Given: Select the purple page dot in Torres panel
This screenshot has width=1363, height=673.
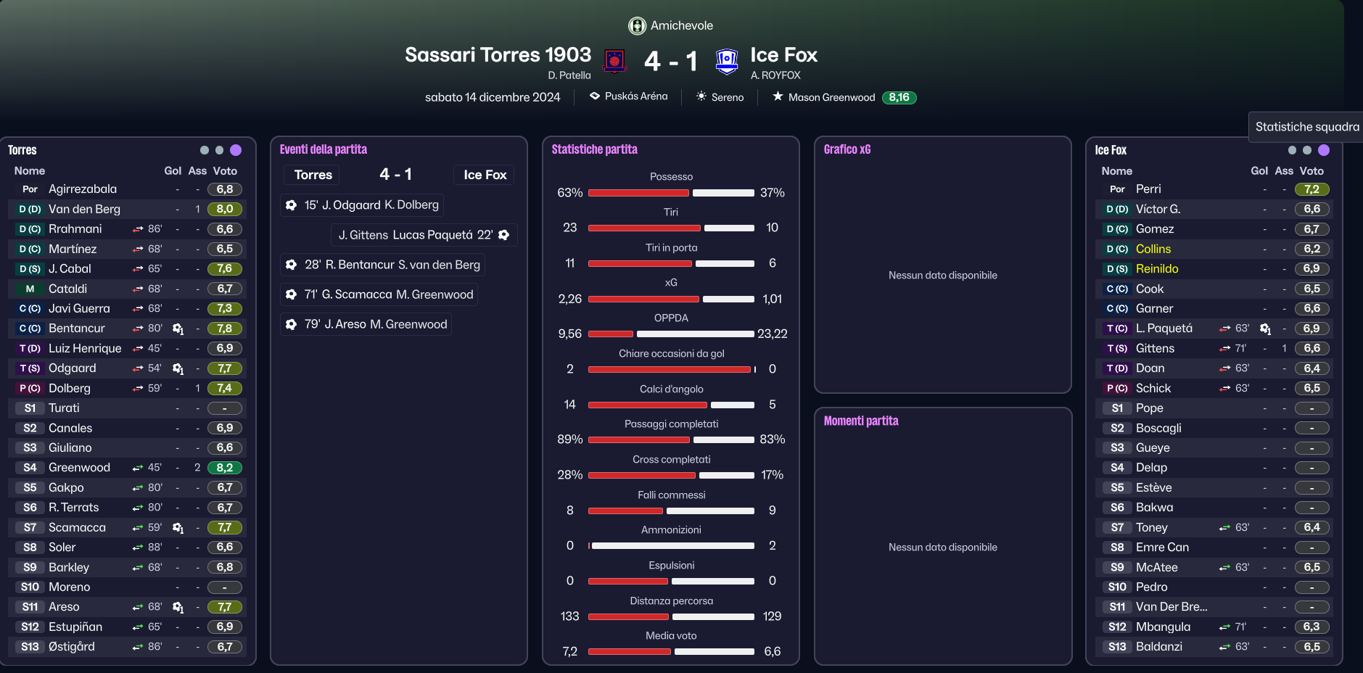Looking at the screenshot, I should click(x=236, y=150).
